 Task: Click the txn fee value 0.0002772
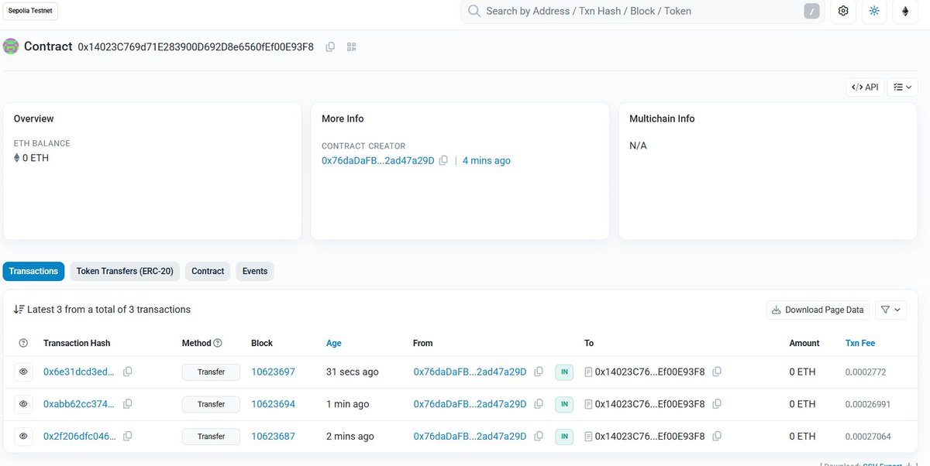coord(866,372)
